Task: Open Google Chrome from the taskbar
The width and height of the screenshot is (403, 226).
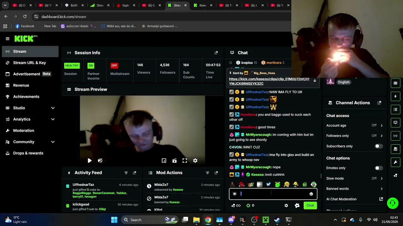Action: click(208, 220)
